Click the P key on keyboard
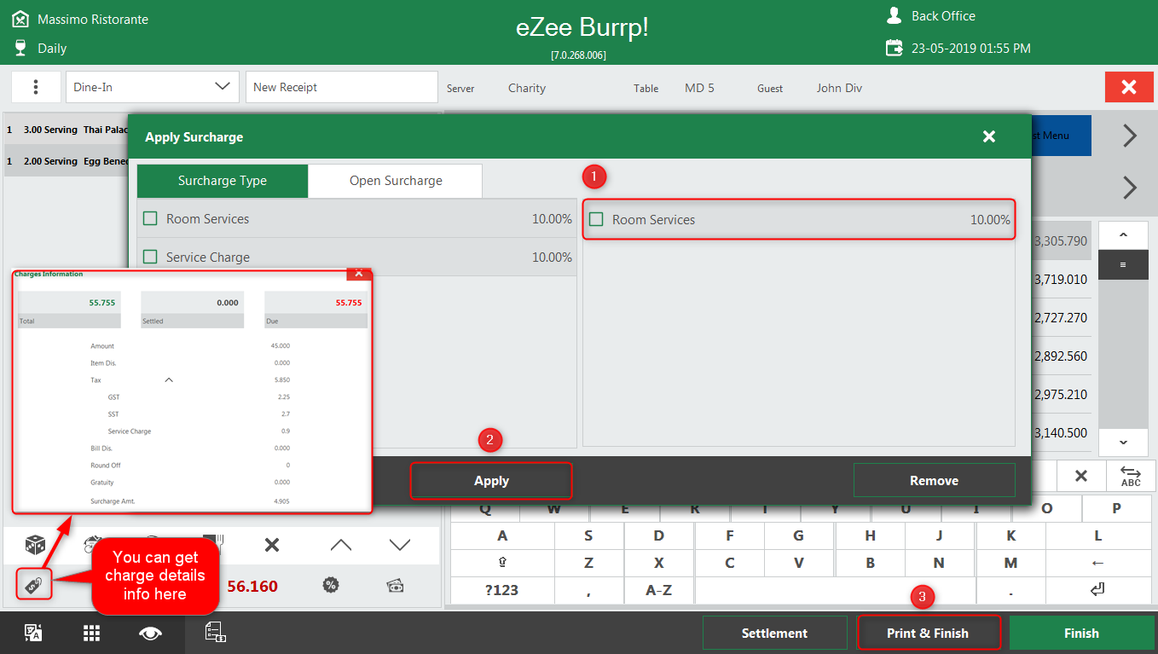This screenshot has width=1158, height=654. [1116, 509]
